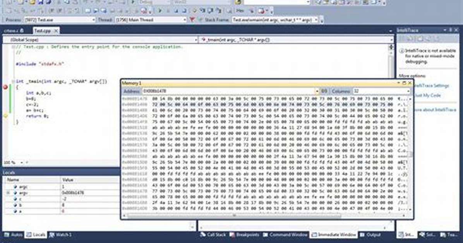Open the Command Window tab
Screen dimensions: 463x243
pos(285,235)
